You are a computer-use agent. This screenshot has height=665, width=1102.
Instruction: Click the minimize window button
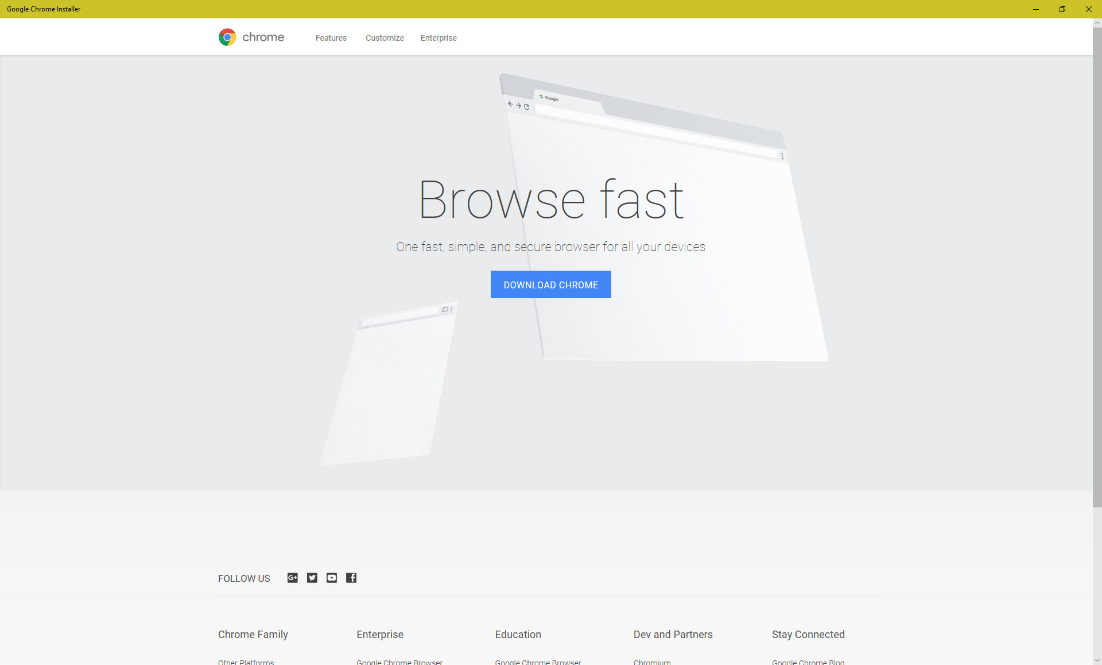1036,9
